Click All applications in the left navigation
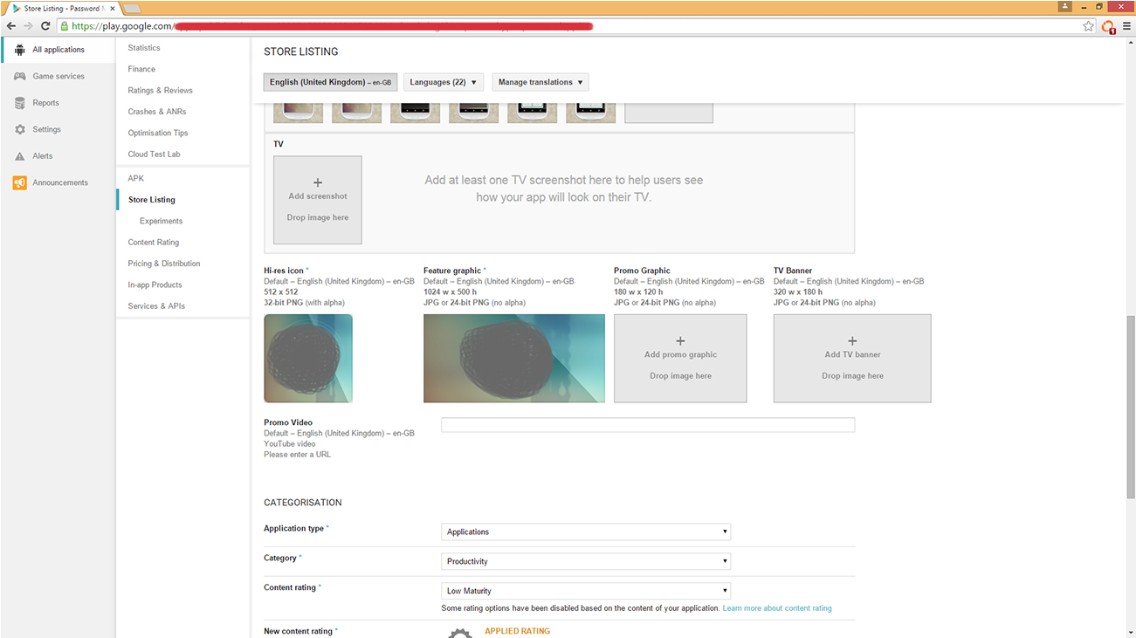This screenshot has width=1136, height=638. (59, 50)
